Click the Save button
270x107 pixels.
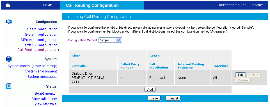pos(154,98)
